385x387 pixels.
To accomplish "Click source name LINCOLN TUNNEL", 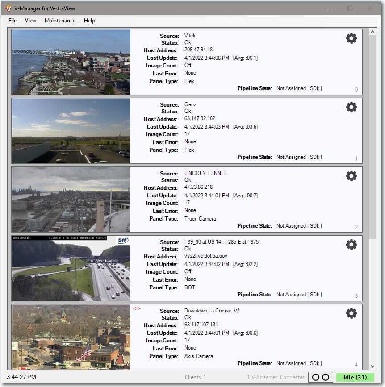I will [205, 173].
